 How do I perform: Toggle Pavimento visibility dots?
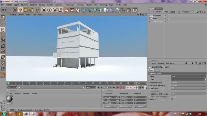[168, 15]
